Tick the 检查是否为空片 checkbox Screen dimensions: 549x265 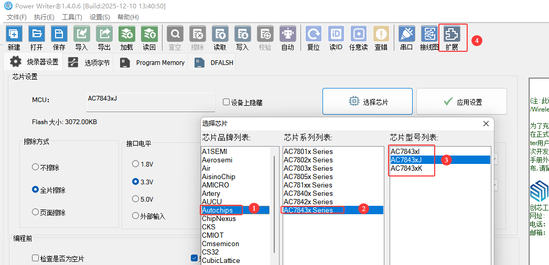pyautogui.click(x=35, y=258)
